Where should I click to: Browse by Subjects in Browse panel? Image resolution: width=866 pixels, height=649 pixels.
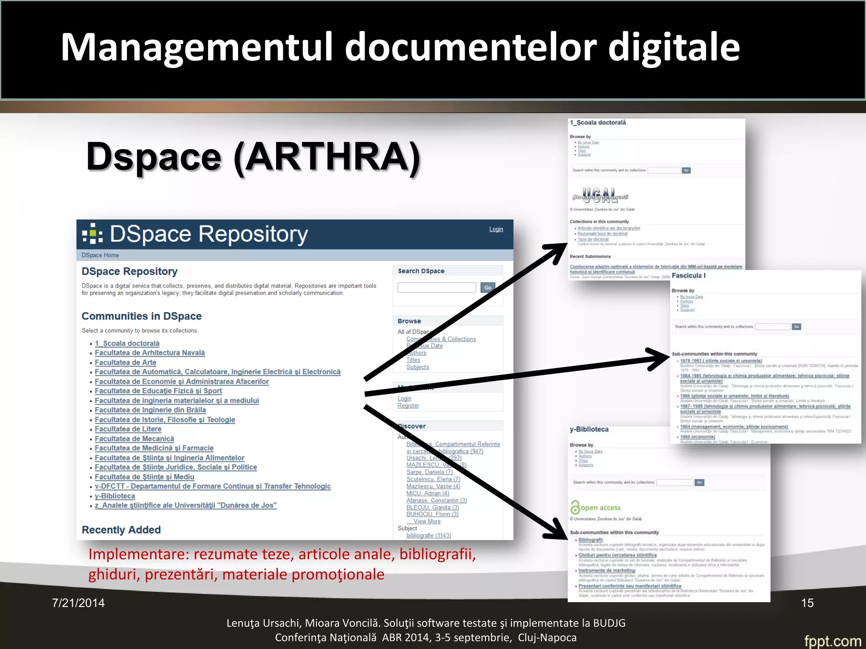(418, 367)
